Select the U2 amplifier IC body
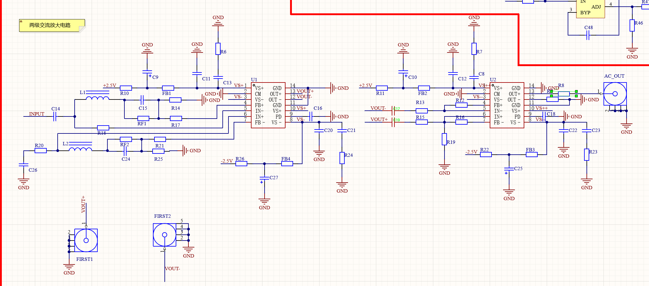The height and width of the screenshot is (286, 649). coord(507,105)
